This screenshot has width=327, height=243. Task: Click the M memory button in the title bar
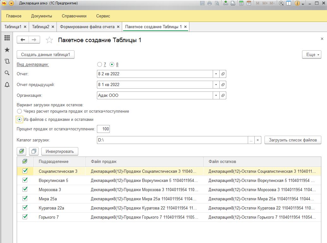[258, 3]
